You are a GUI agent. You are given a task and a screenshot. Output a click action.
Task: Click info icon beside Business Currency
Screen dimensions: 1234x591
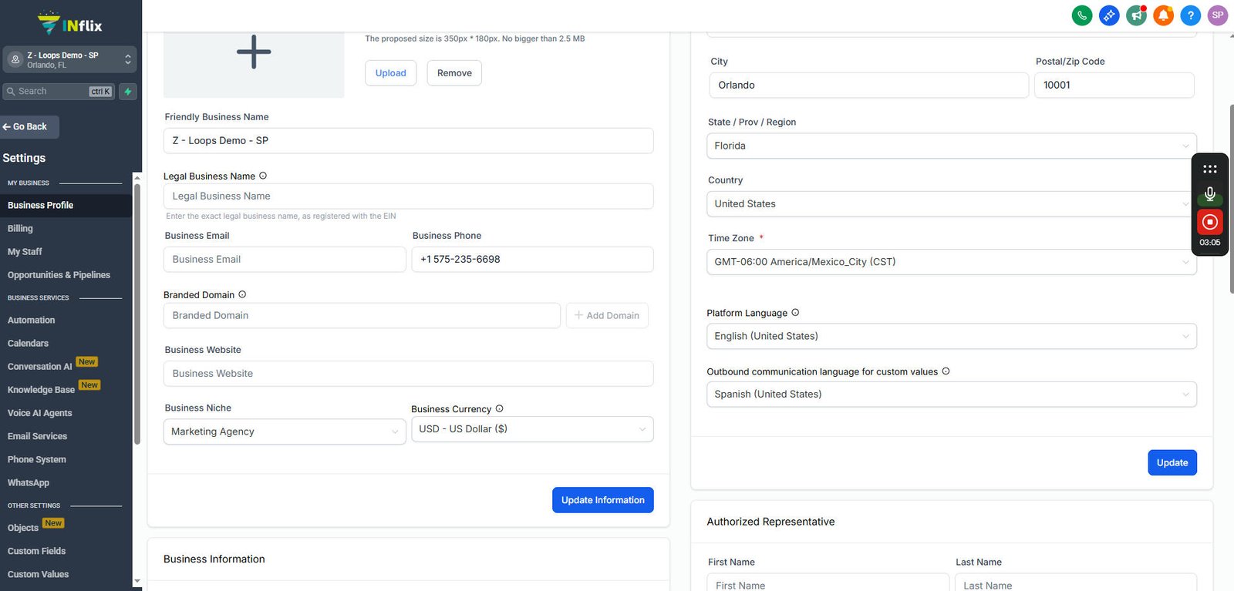tap(499, 408)
